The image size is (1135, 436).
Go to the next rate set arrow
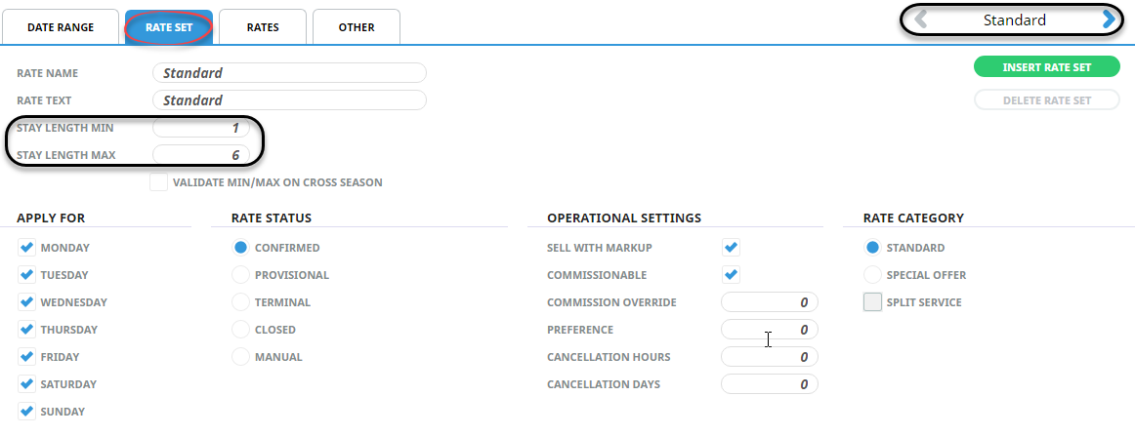pos(1109,20)
